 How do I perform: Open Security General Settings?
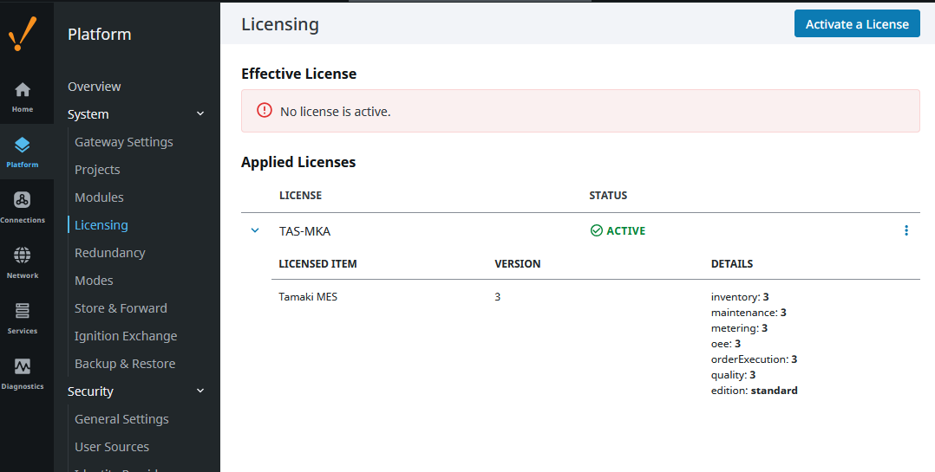click(121, 419)
